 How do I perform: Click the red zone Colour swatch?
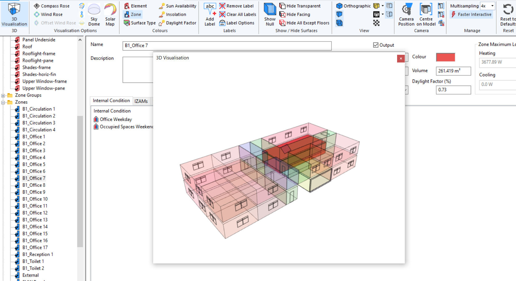445,57
